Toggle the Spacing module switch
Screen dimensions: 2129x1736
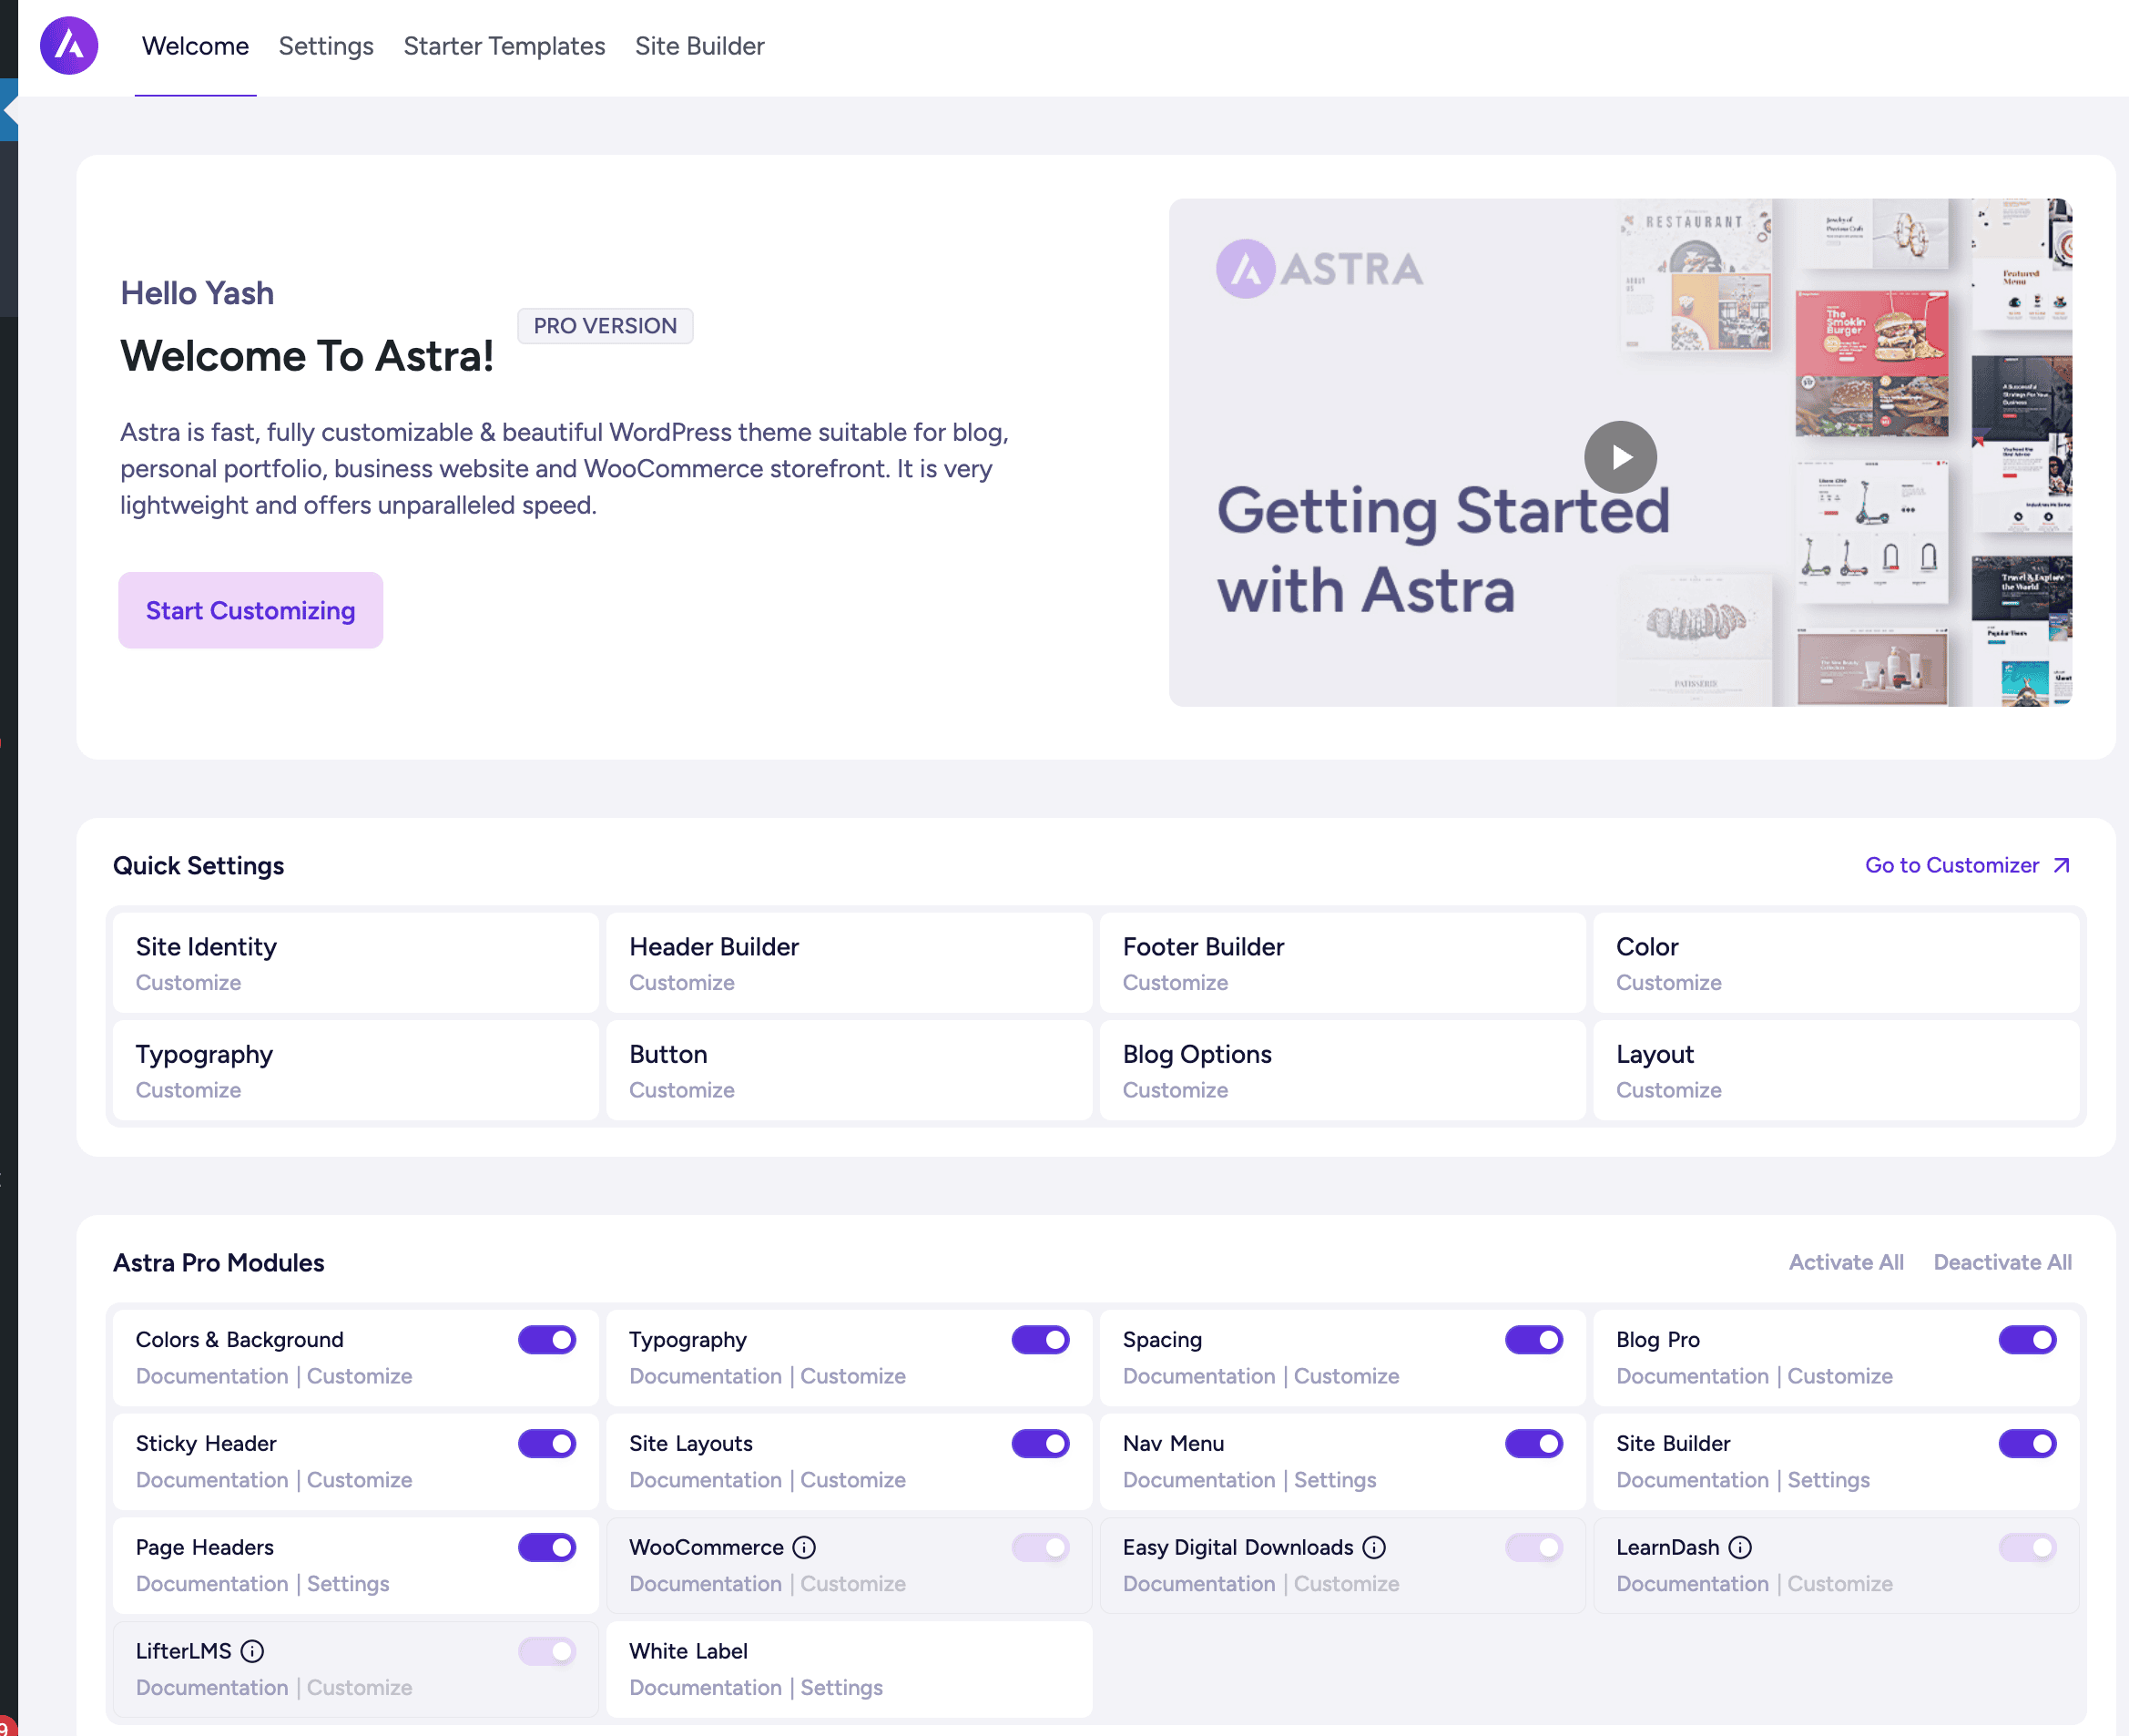point(1534,1339)
